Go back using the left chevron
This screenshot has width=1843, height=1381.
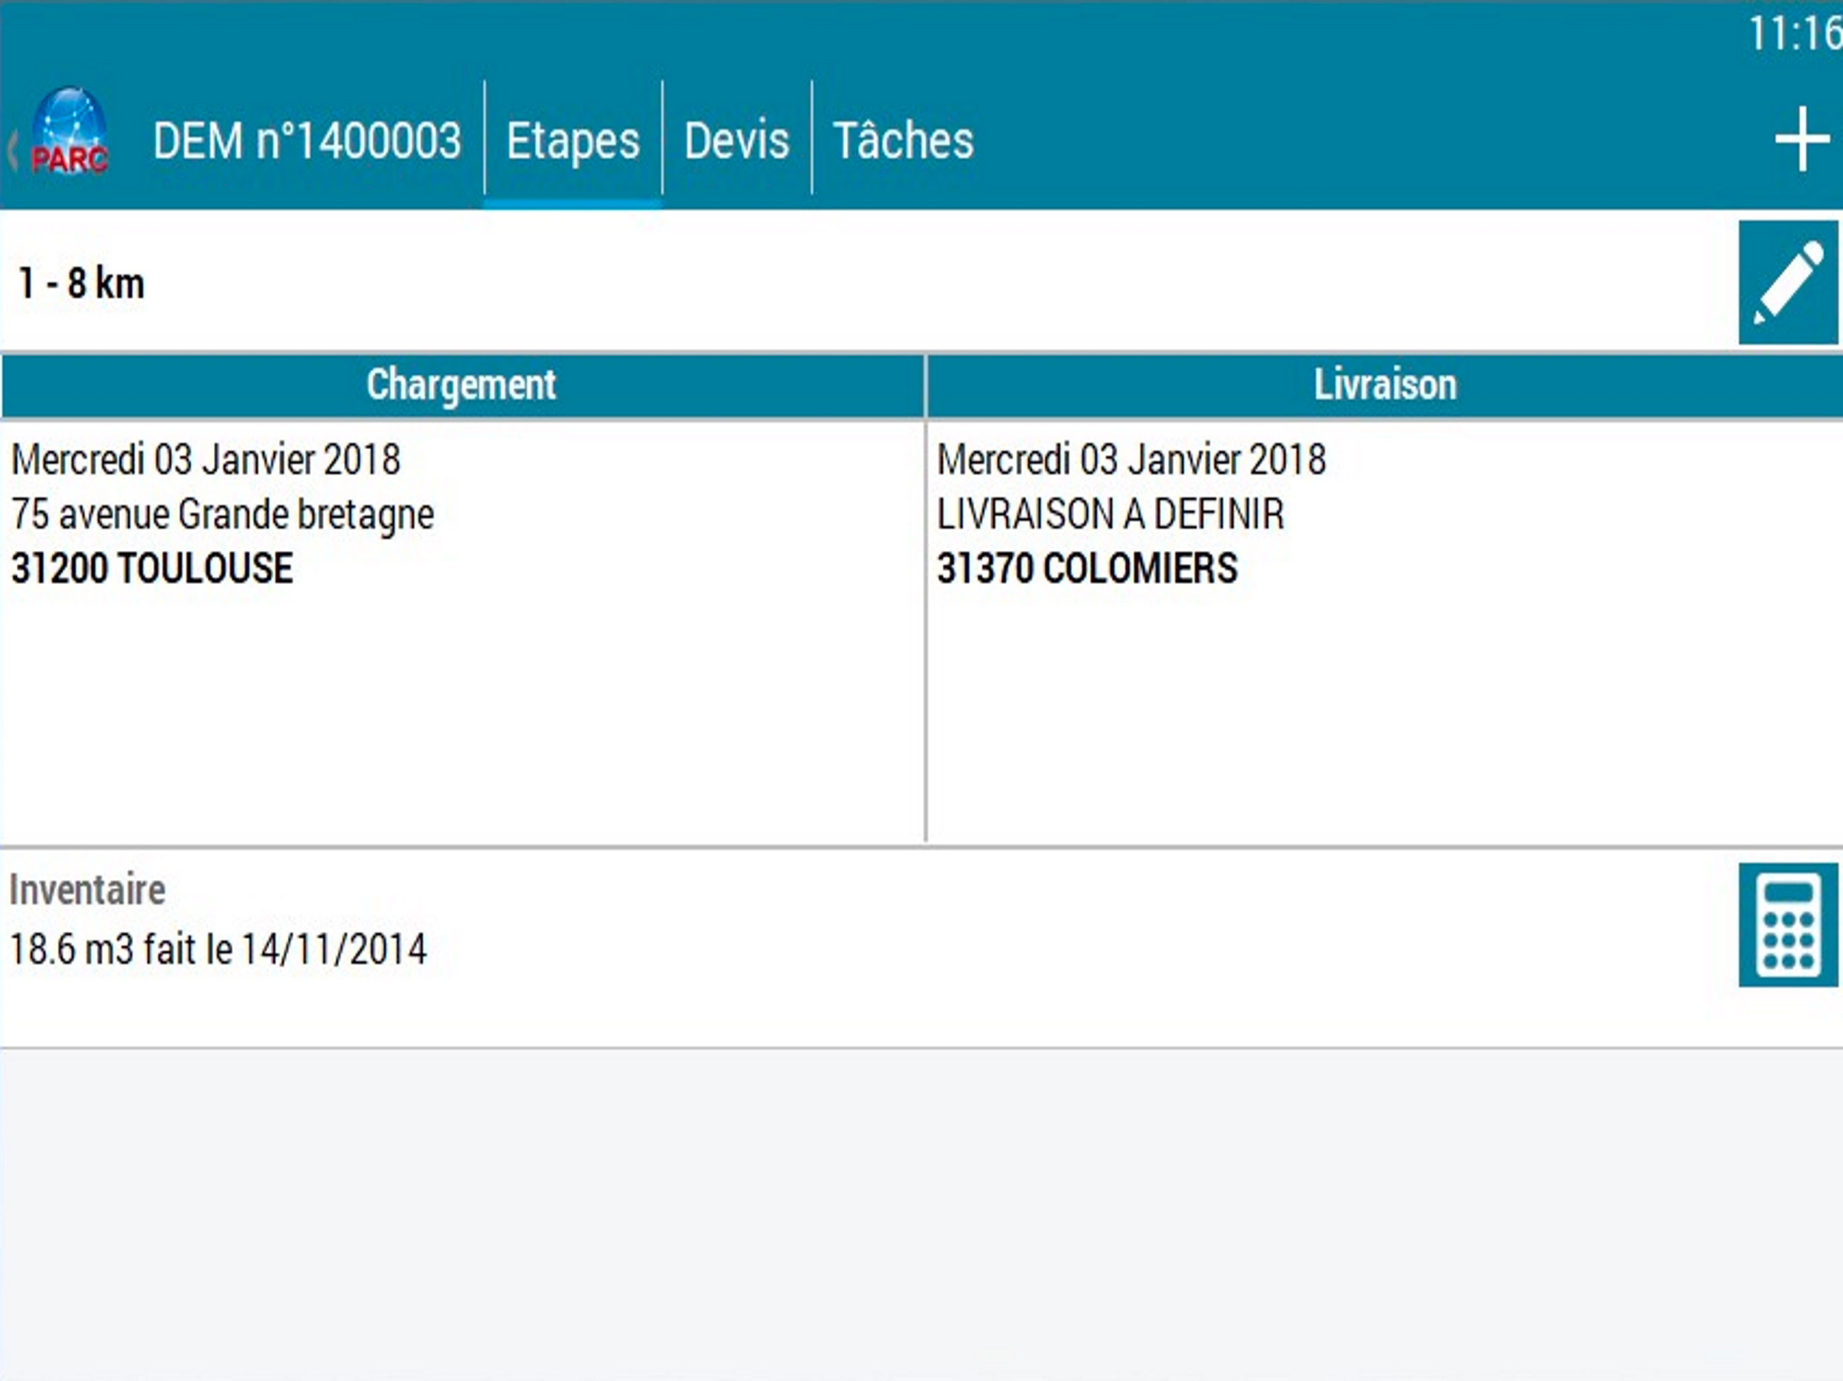pos(11,152)
